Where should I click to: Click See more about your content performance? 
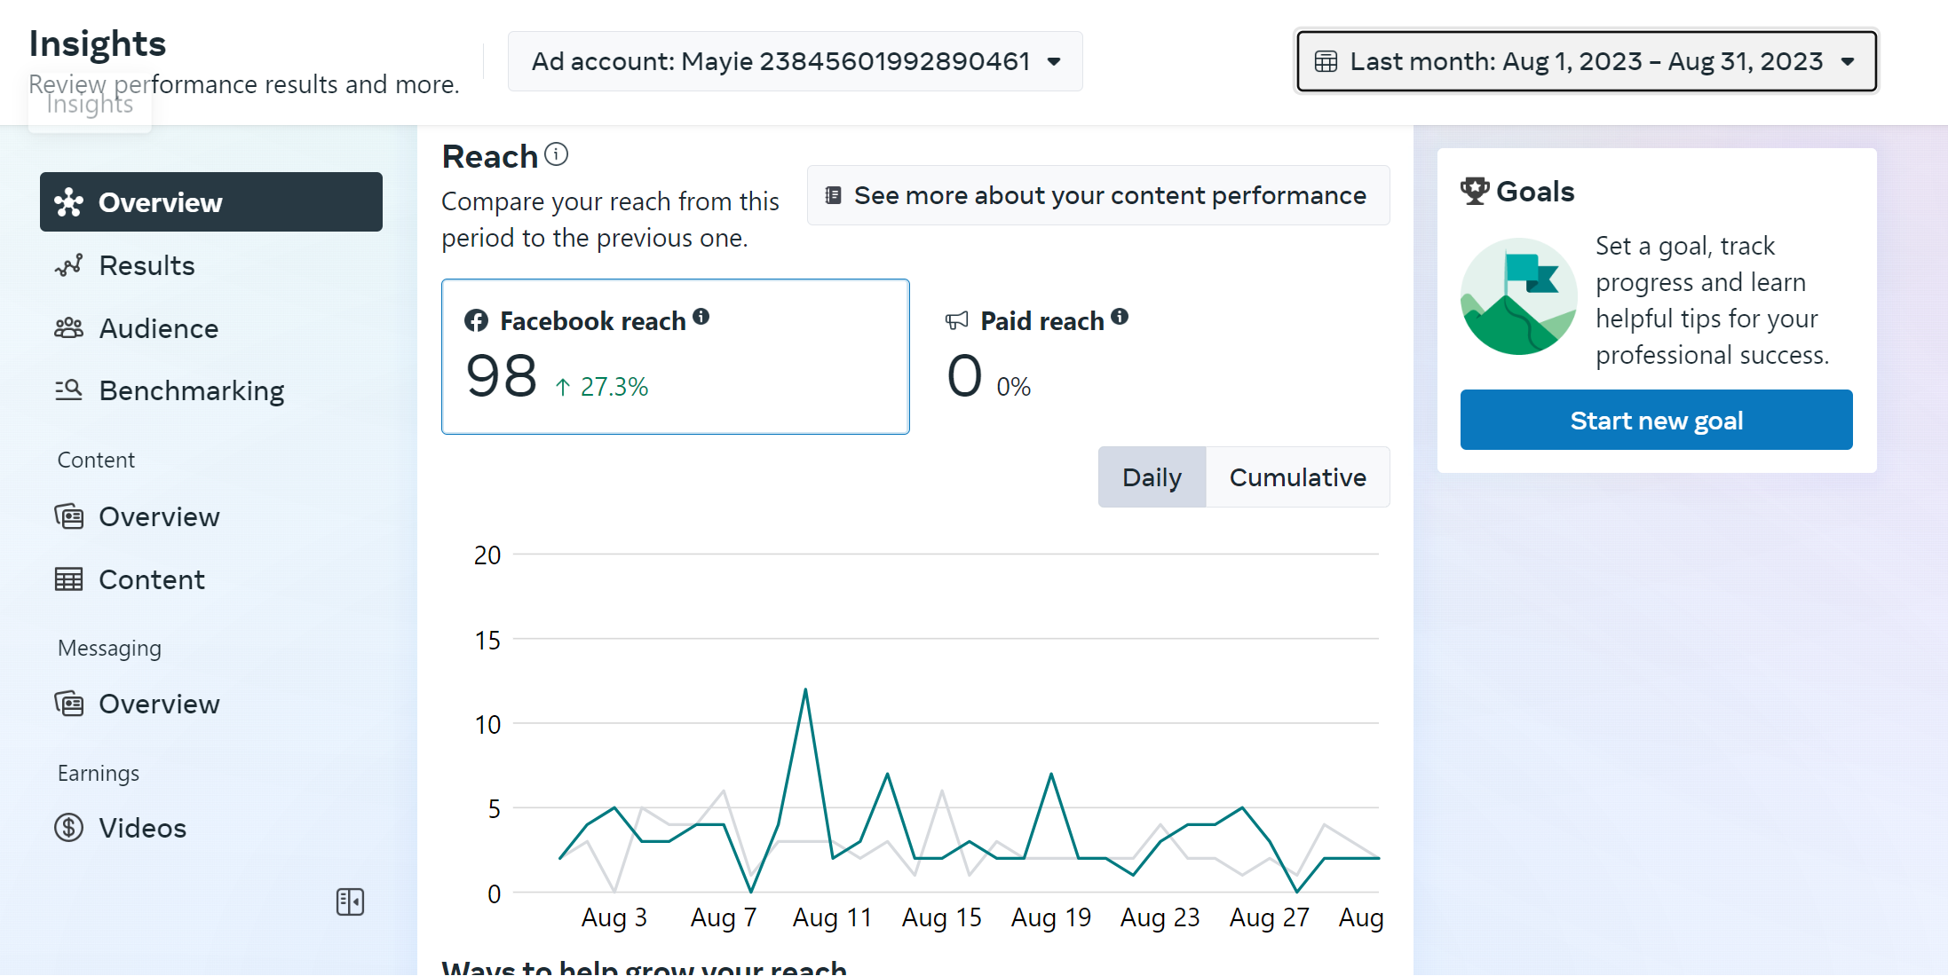tap(1098, 195)
